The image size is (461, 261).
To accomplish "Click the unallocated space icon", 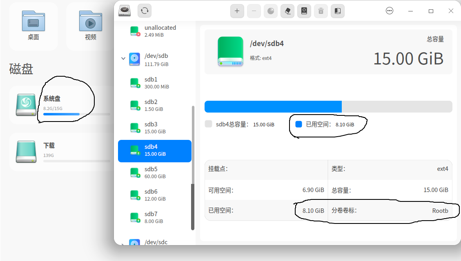I will click(135, 31).
